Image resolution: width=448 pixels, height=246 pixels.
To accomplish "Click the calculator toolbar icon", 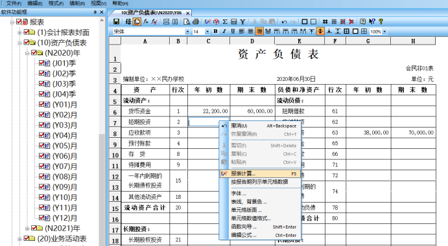I will click(x=233, y=22).
